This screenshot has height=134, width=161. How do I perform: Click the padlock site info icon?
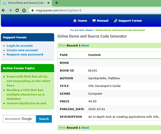(x=33, y=10)
